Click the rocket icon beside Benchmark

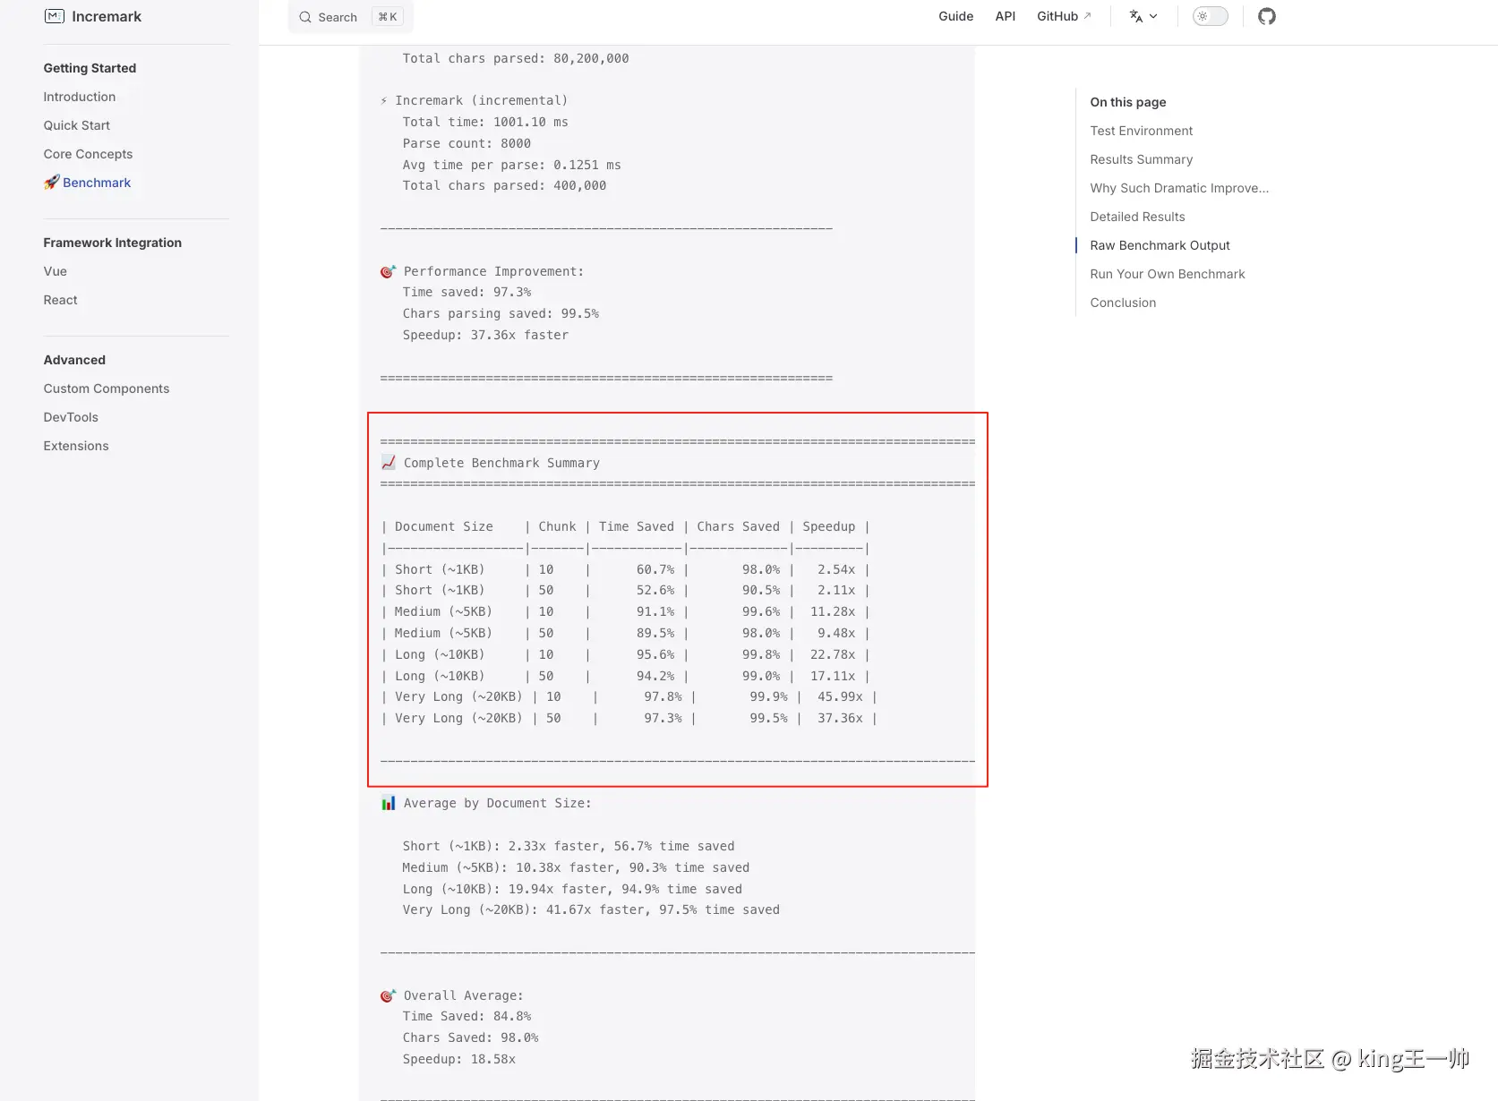point(52,183)
